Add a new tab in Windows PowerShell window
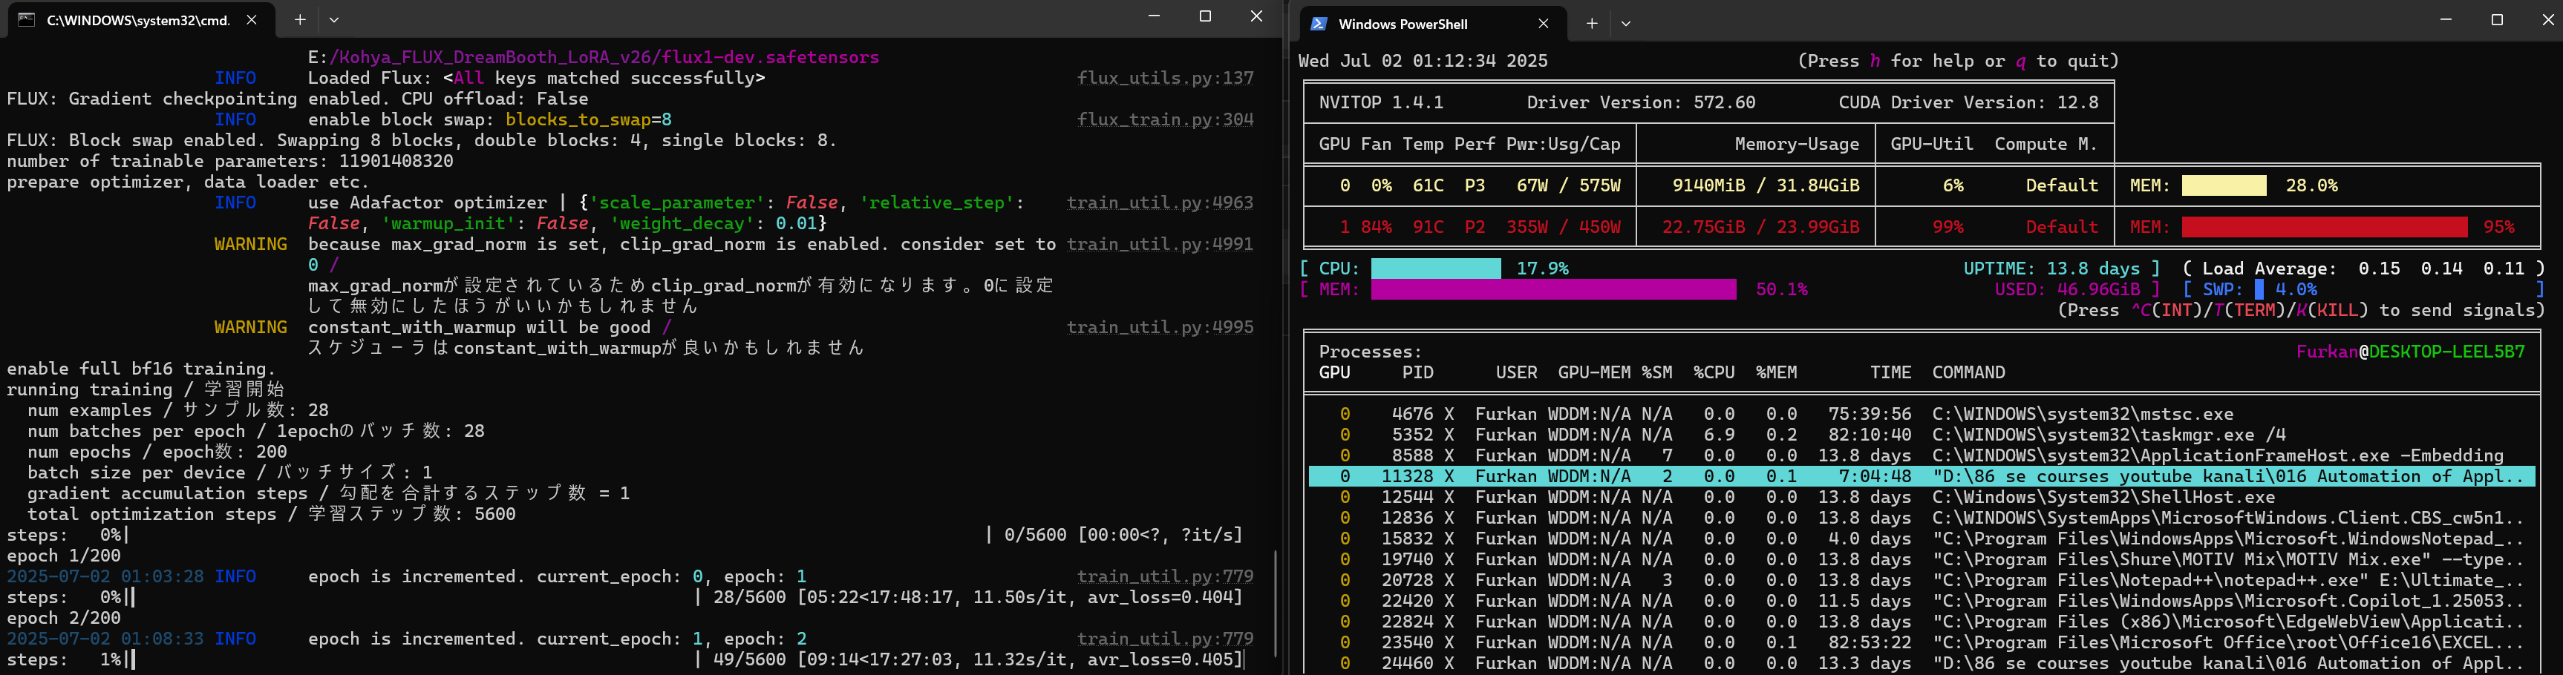Image resolution: width=2563 pixels, height=675 pixels. click(x=1591, y=24)
